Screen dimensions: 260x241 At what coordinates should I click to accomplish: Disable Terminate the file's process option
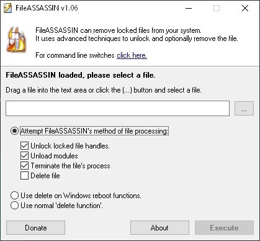point(24,166)
